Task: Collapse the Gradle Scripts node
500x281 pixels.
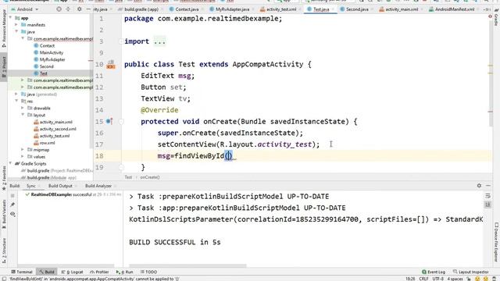Action: [x=11, y=163]
